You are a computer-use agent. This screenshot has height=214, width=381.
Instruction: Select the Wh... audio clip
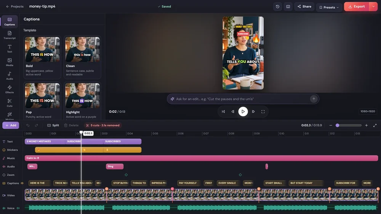(x=32, y=166)
